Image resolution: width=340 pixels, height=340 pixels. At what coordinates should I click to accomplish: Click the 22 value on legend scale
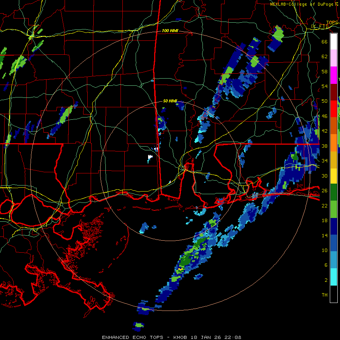(325, 206)
